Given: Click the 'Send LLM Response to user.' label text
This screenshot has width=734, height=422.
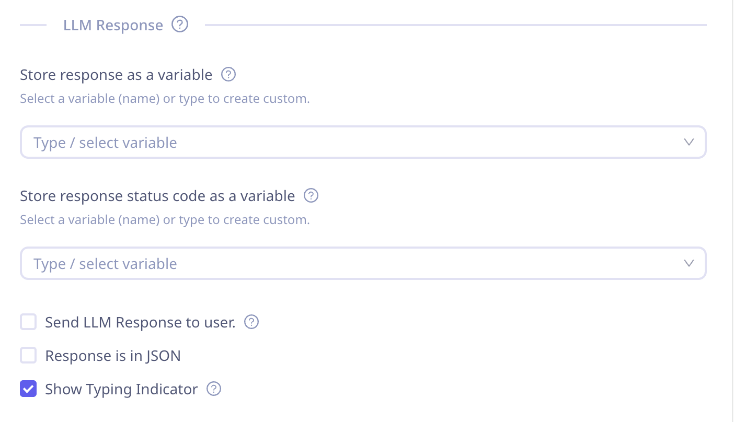Looking at the screenshot, I should coord(140,322).
